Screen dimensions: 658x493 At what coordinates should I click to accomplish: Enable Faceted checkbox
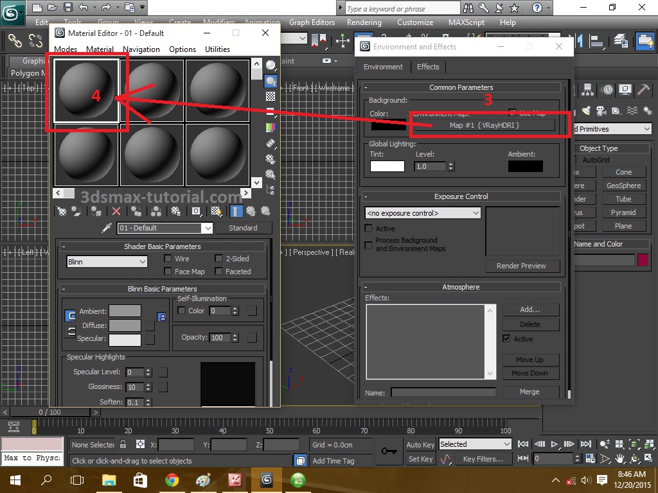[218, 272]
